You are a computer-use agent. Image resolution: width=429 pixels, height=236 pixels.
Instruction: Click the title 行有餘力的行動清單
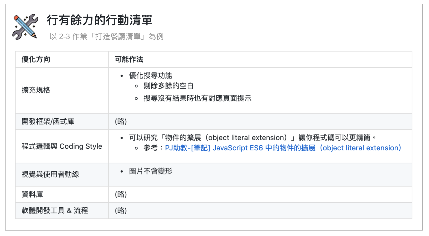tap(99, 20)
